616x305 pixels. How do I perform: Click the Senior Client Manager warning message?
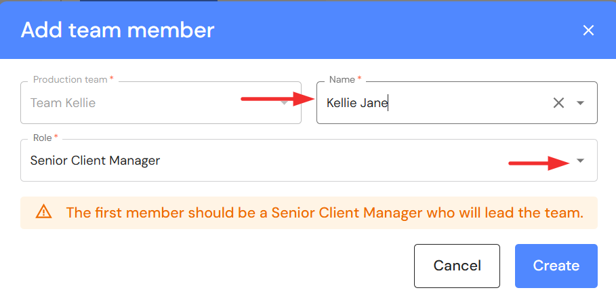[x=325, y=212]
